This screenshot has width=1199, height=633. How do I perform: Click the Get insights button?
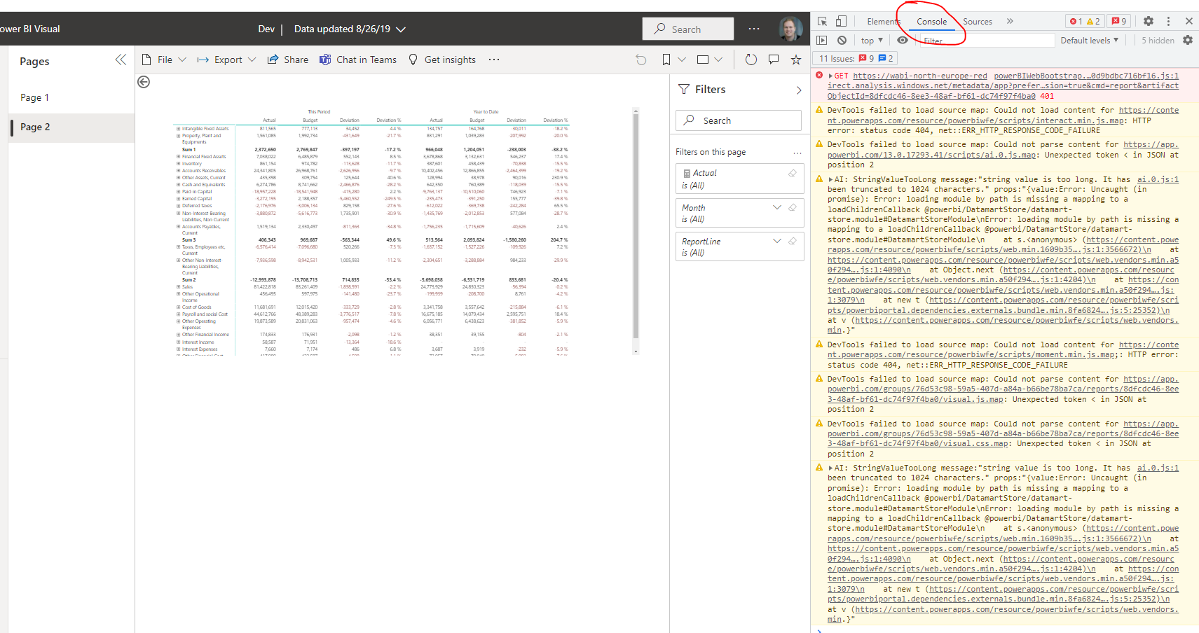[x=442, y=60]
